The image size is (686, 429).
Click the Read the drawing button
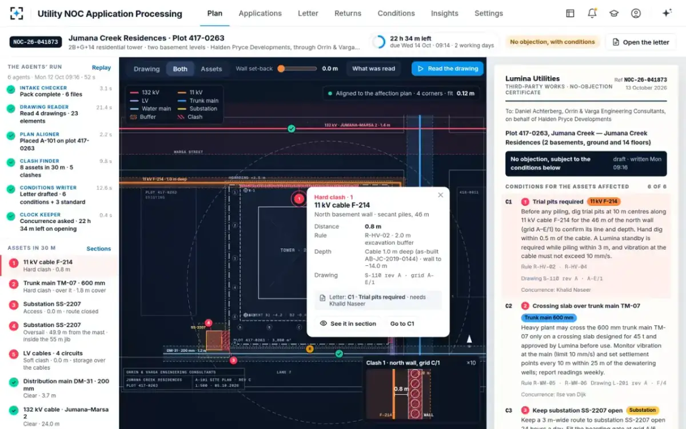(x=448, y=69)
